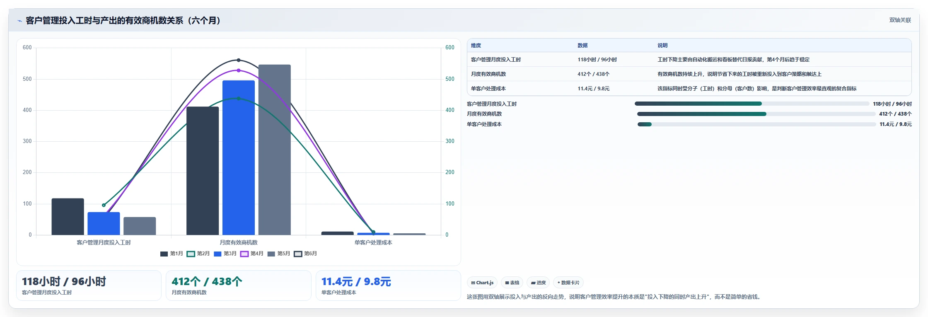Open the 118小时 / 96小时 stat card

click(x=89, y=286)
